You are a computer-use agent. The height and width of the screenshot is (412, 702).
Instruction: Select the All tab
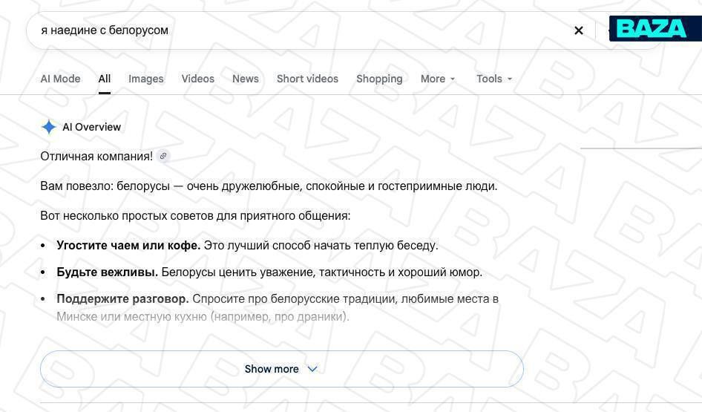click(105, 79)
